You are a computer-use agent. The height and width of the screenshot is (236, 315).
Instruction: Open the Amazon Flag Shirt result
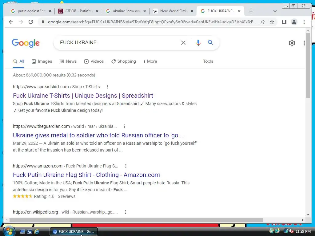[x=86, y=175]
